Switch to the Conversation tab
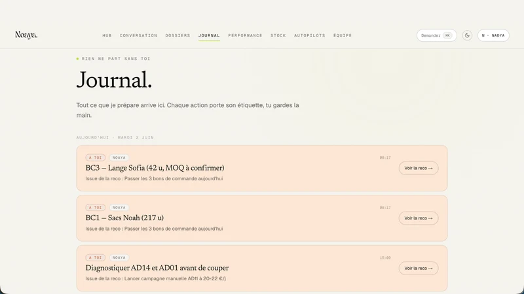This screenshot has height=294, width=524. (138, 35)
